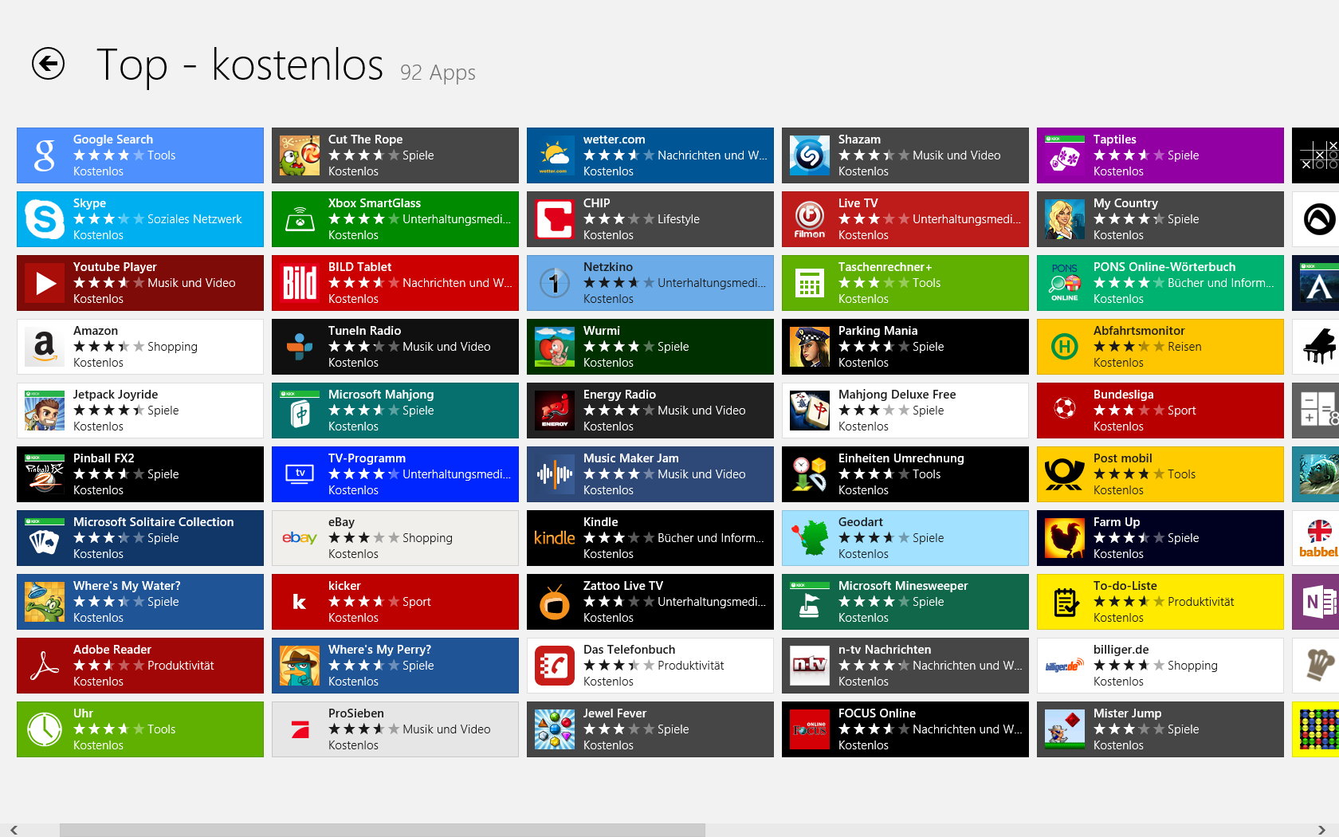1339x837 pixels.
Task: Open the Taptiles tile
Action: (x=1160, y=155)
